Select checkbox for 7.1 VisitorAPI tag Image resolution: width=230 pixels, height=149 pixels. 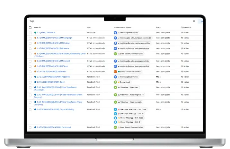coord(30,33)
